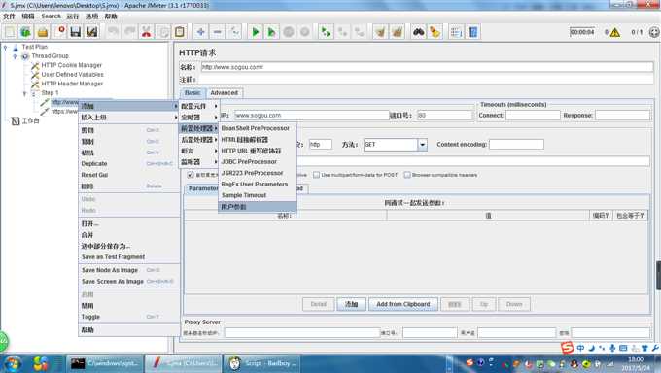Choose Sample Timeout from the submenu

tap(258, 195)
